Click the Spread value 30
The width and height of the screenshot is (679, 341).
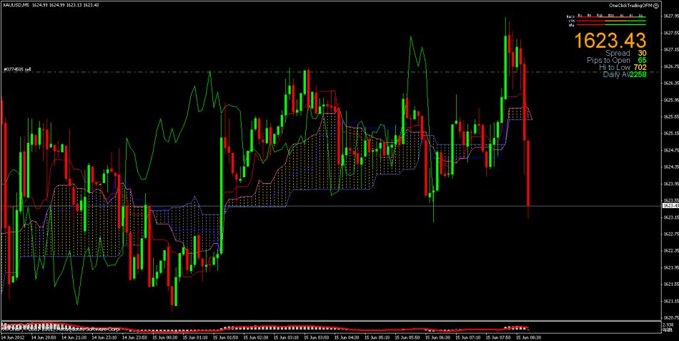click(x=643, y=54)
